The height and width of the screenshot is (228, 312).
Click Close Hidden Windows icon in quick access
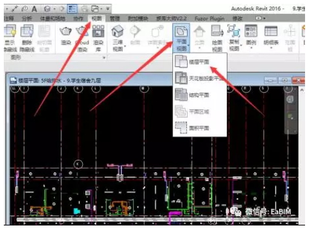coord(85,9)
